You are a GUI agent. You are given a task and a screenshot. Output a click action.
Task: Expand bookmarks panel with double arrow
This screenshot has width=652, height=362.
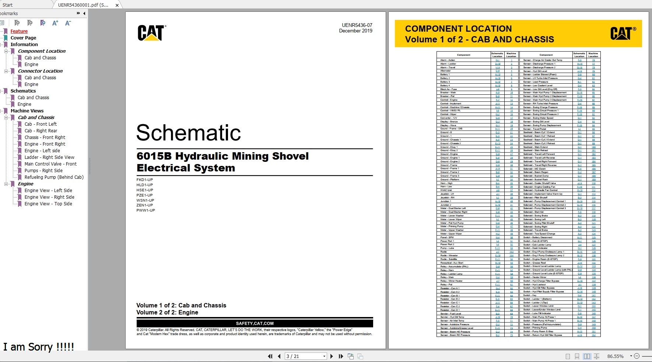coord(78,13)
